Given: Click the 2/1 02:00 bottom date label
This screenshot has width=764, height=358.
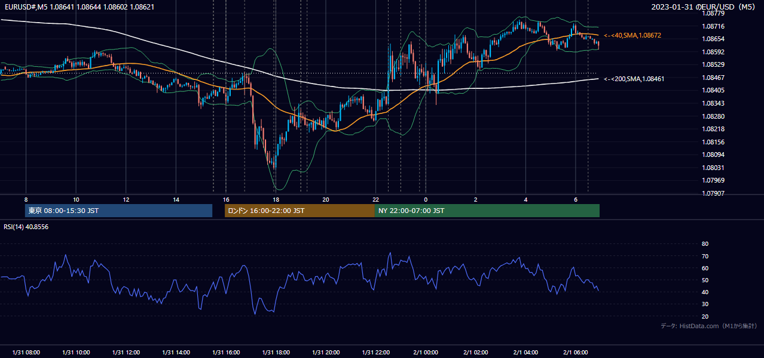Looking at the screenshot, I should [476, 353].
